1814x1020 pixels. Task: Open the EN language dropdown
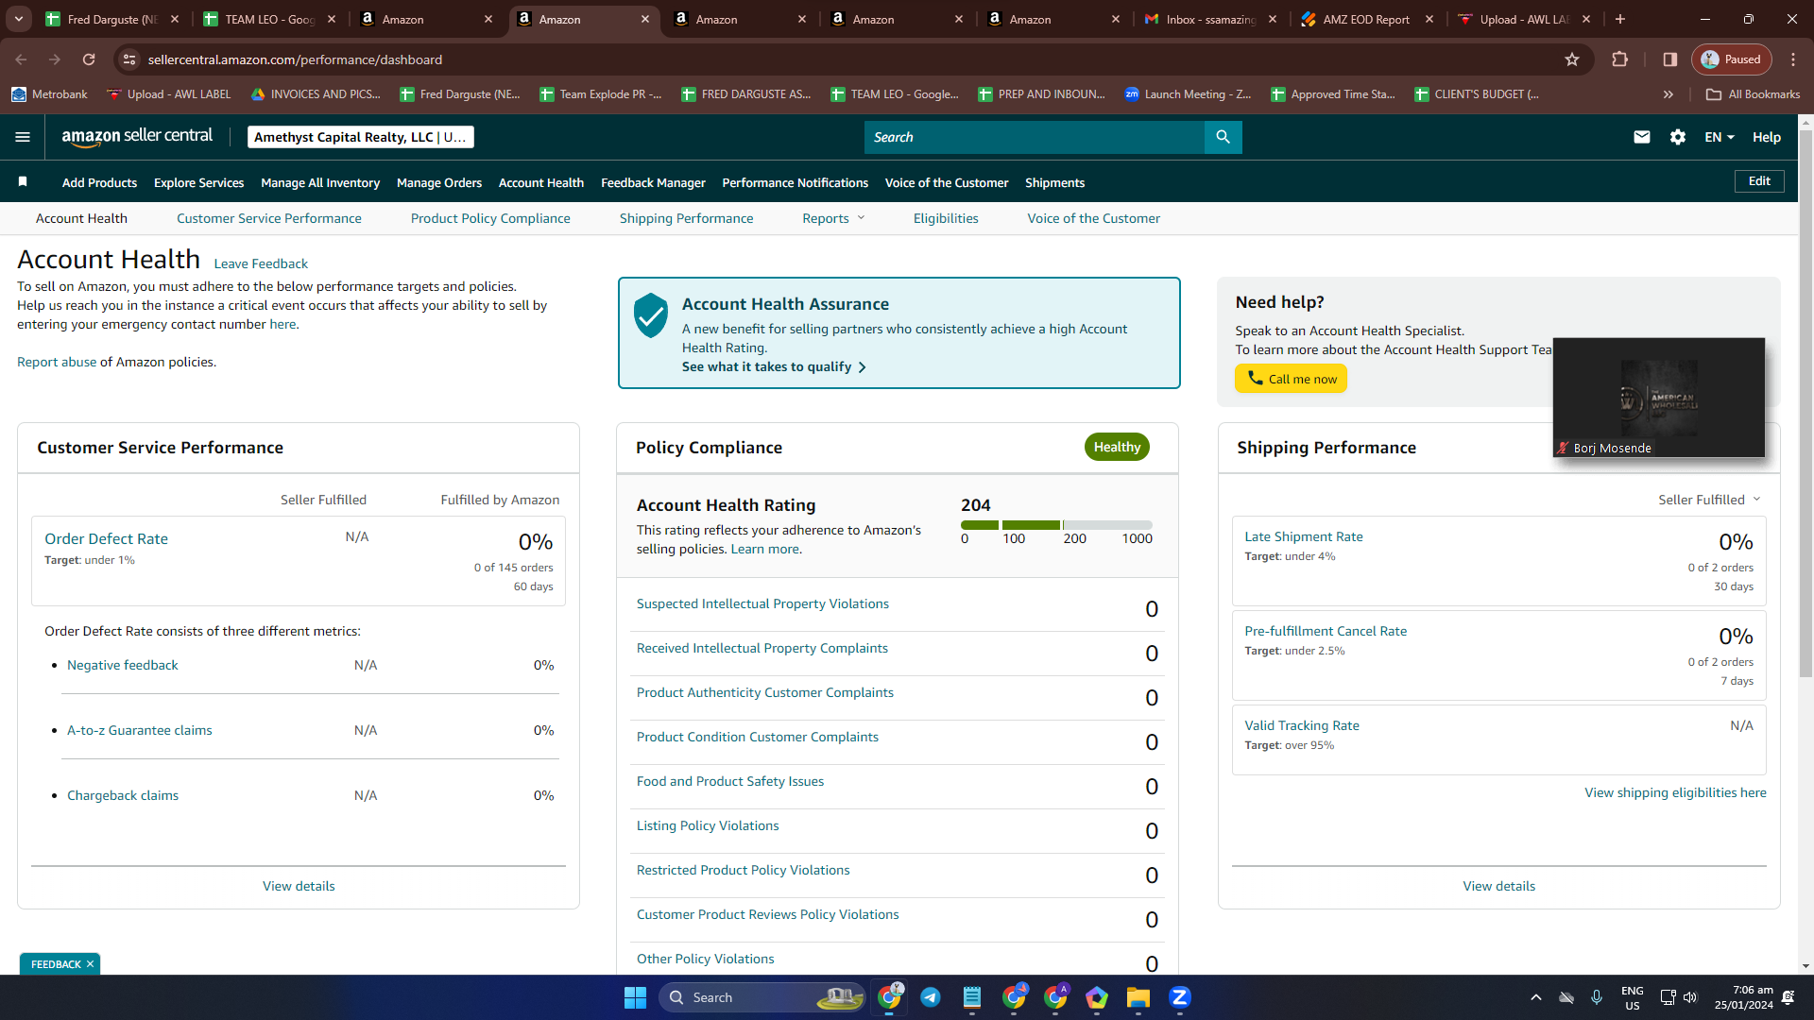1720,137
